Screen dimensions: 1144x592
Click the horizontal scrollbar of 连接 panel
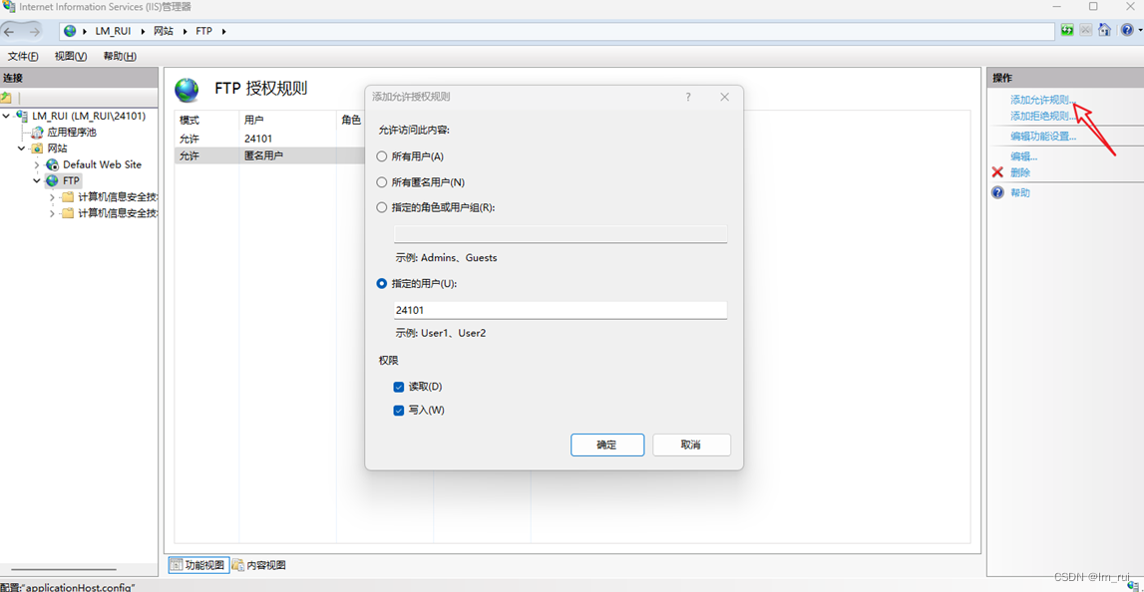(64, 569)
